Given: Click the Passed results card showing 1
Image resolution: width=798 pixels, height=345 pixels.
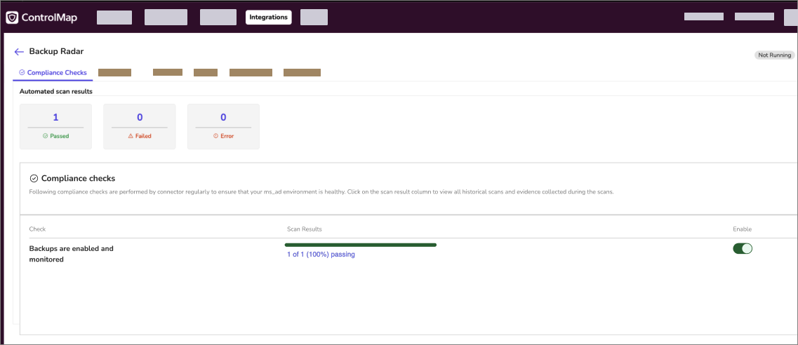Looking at the screenshot, I should pos(56,126).
